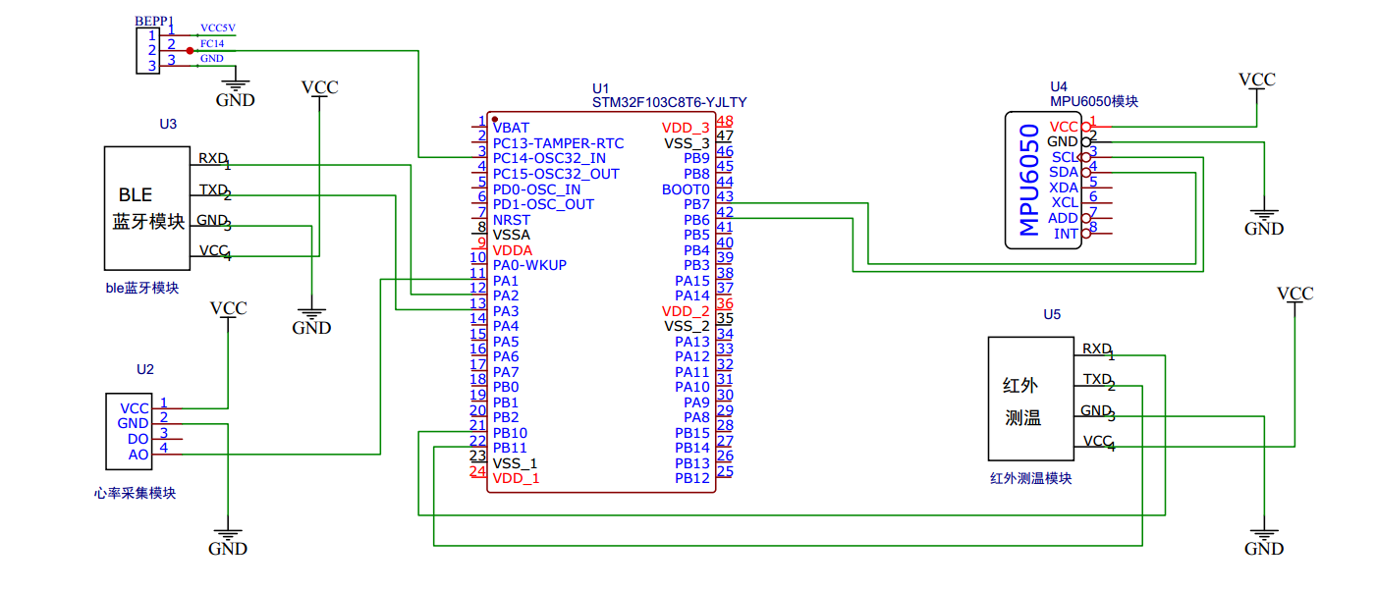Click the VCC5V net label

[x=217, y=29]
